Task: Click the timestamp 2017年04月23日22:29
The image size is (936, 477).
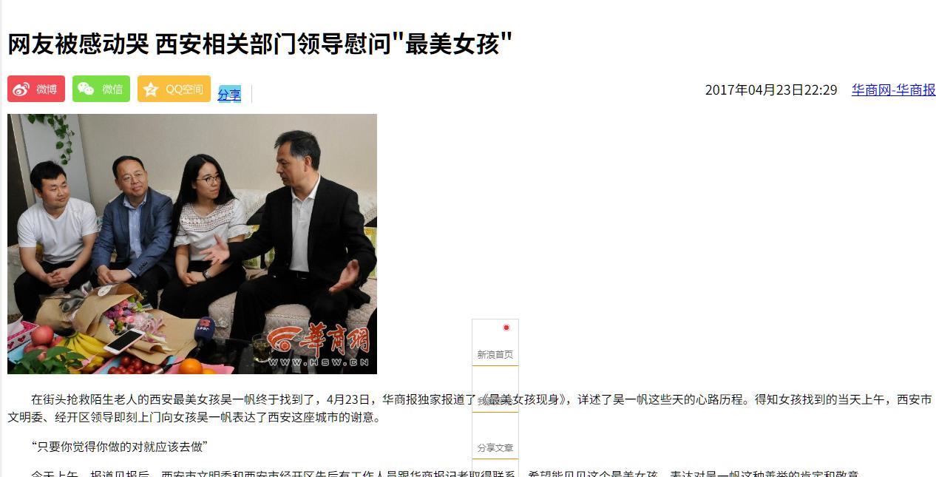Action: point(771,89)
